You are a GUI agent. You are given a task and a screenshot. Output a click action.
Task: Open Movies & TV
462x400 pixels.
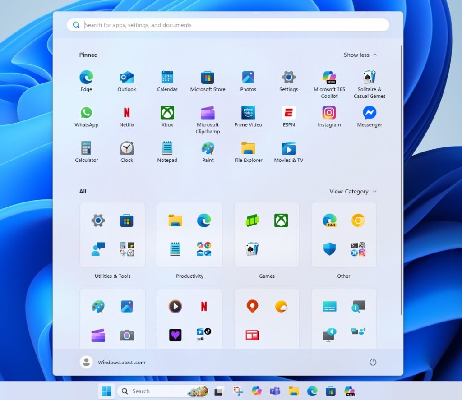(288, 149)
